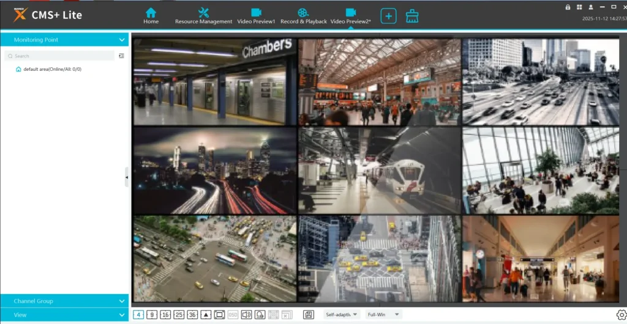Lock the client with padlock icon
The height and width of the screenshot is (324, 627).
[568, 7]
